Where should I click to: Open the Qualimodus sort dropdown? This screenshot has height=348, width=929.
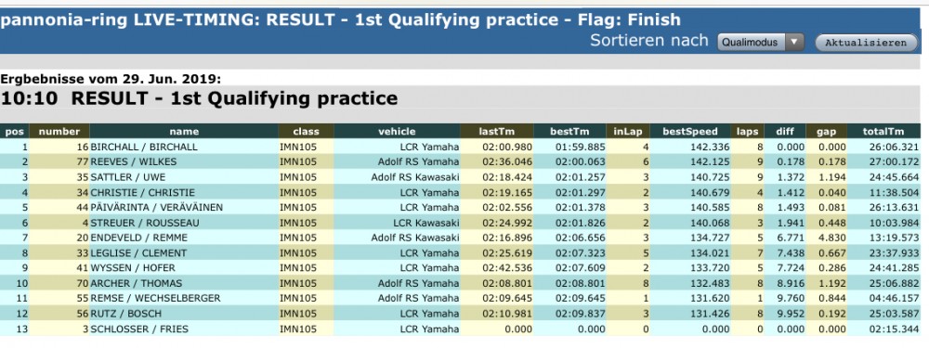coord(761,43)
